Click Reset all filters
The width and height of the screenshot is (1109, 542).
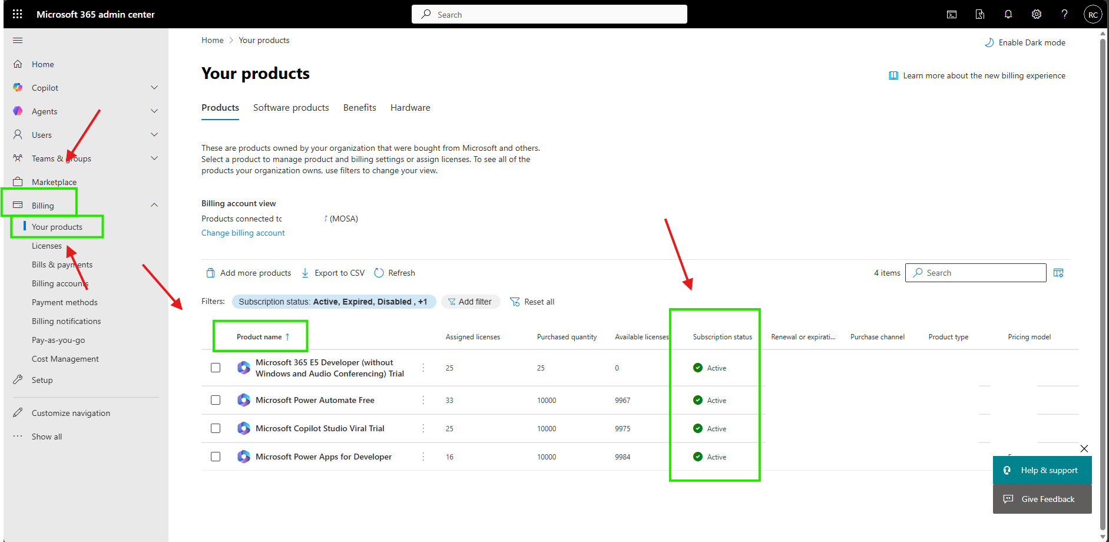pos(532,302)
